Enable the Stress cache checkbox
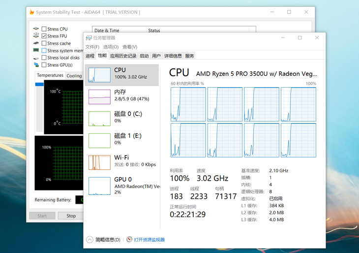Screen dimensions: 359x253 coord(44,43)
